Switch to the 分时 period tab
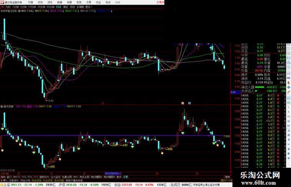 coord(8,7)
